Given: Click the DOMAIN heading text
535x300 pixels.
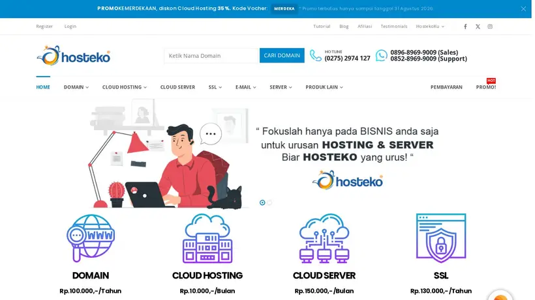Looking at the screenshot, I should (x=91, y=275).
